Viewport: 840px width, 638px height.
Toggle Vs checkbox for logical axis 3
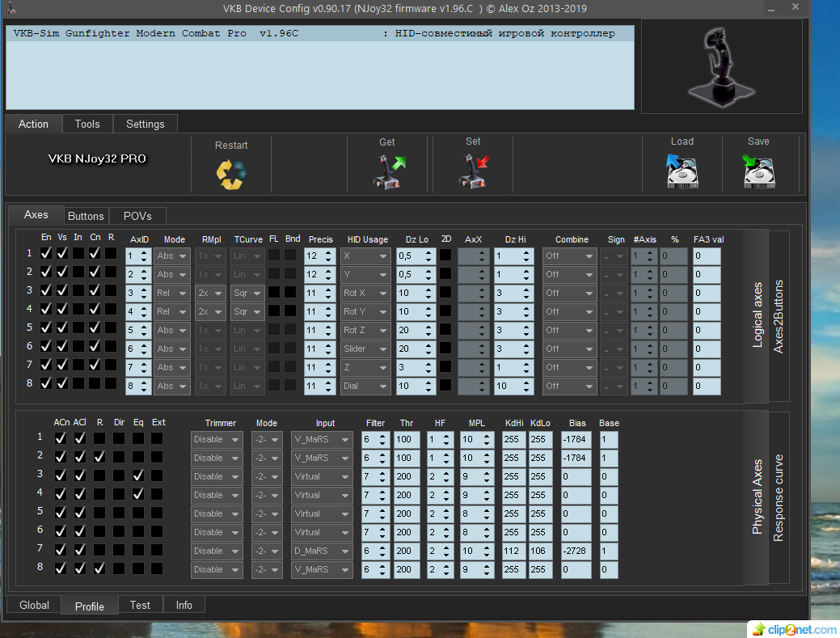[62, 290]
